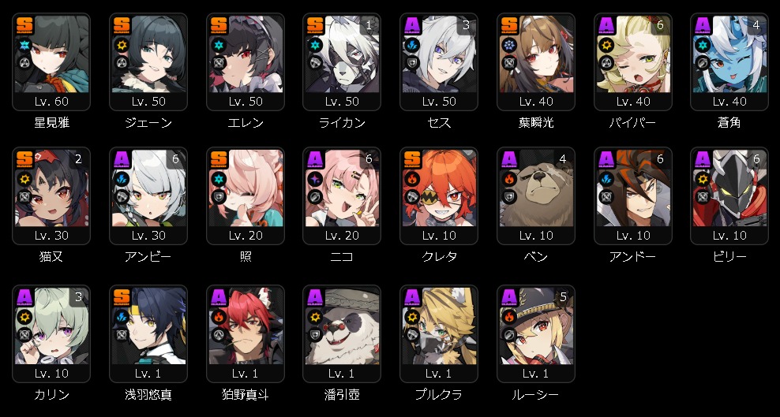Screen dimensions: 780x417
Task: Click the fire element icon on クレタ
Action: [412, 179]
